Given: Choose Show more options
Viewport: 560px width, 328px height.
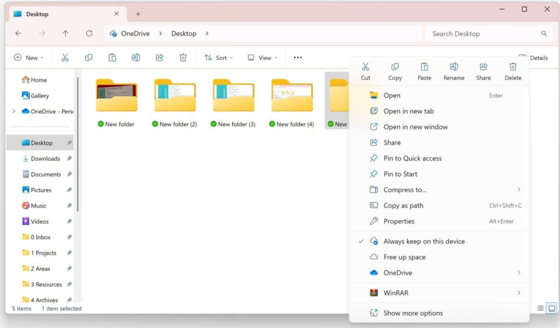Looking at the screenshot, I should click(x=413, y=313).
